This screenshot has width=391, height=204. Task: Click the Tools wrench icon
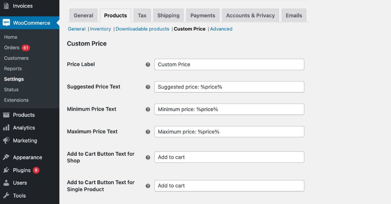pyautogui.click(x=6, y=196)
